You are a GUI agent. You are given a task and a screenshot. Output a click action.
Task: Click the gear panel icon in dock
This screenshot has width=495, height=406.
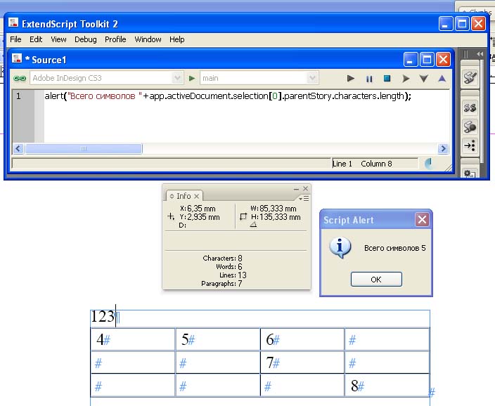click(x=470, y=173)
